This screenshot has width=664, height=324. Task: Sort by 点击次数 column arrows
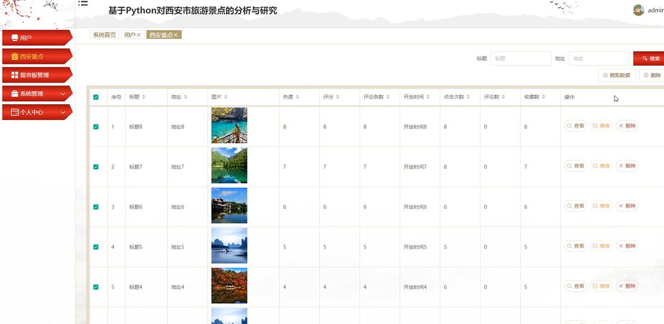[x=468, y=97]
